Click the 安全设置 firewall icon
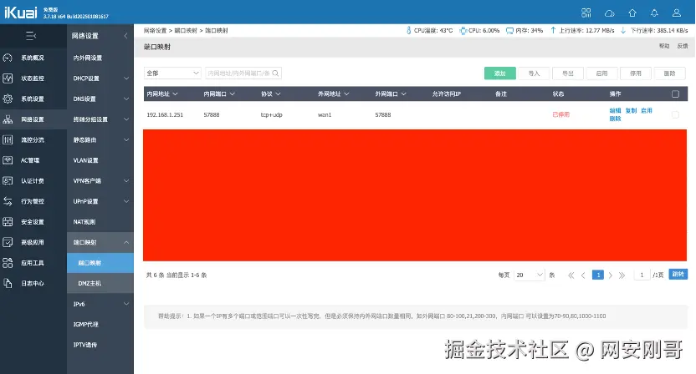 [8, 221]
